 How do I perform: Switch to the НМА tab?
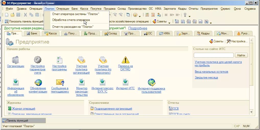[164, 33]
